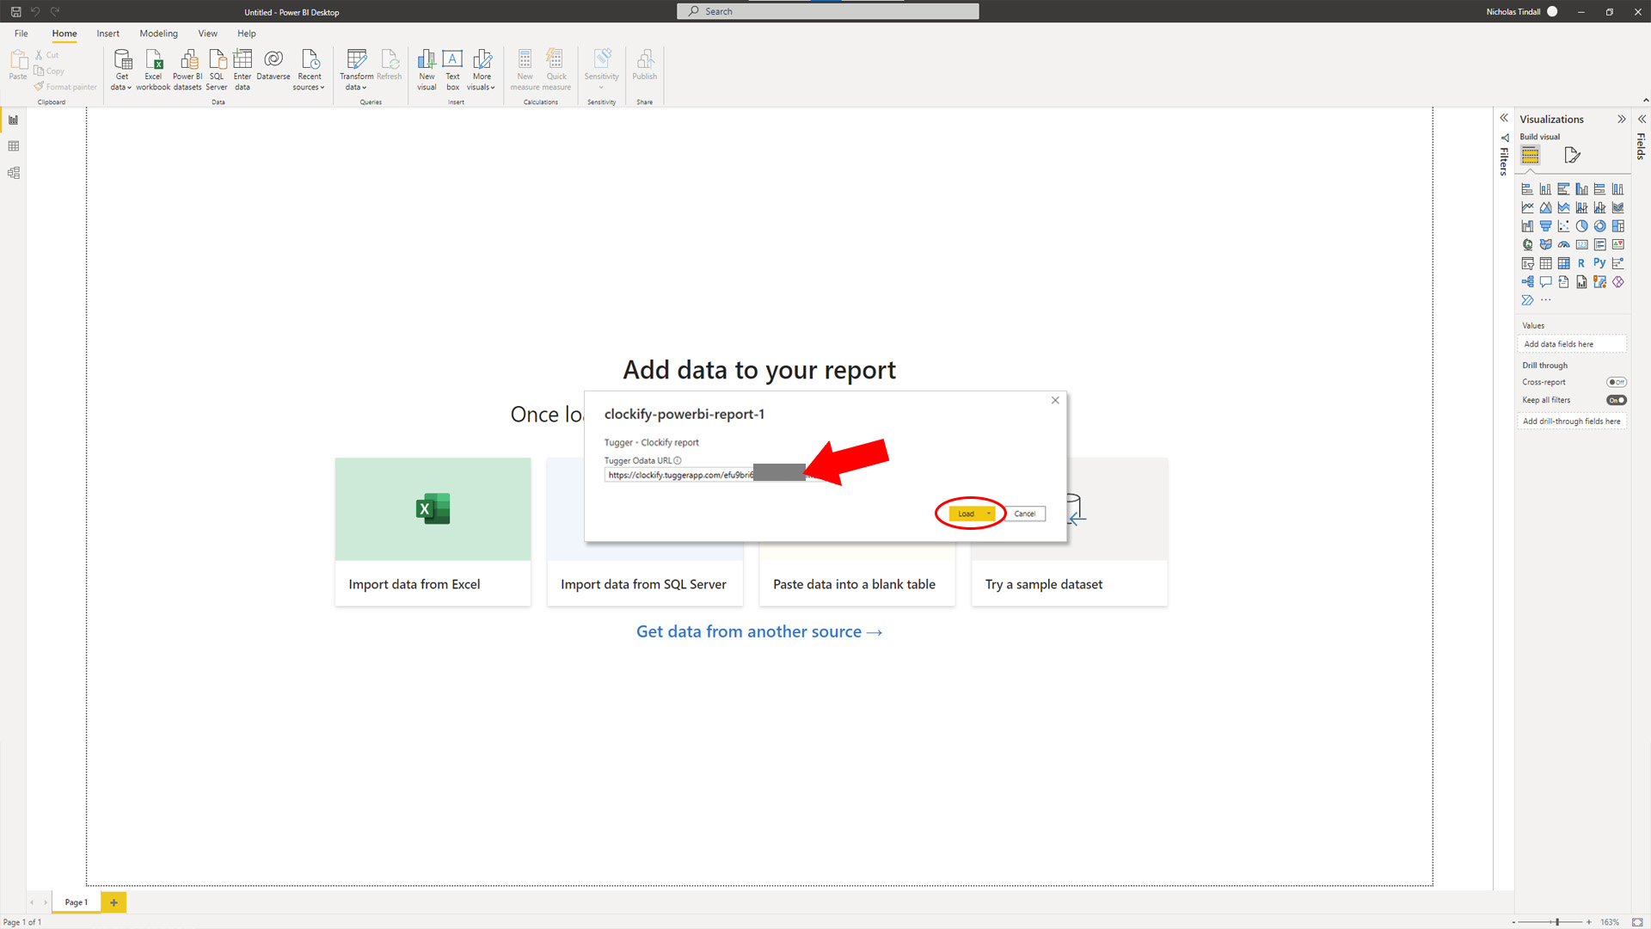Viewport: 1651px width, 929px height.
Task: Open the Transform data dropdown
Action: [x=356, y=87]
